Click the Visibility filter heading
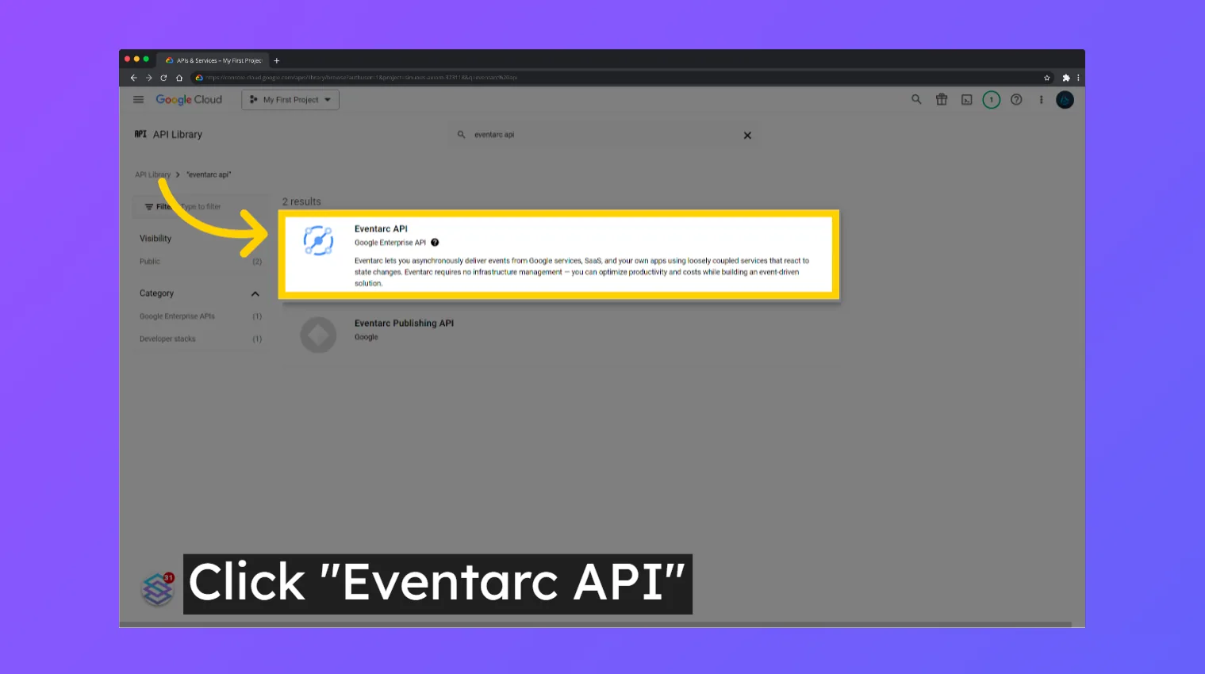The image size is (1205, 674). (x=155, y=239)
